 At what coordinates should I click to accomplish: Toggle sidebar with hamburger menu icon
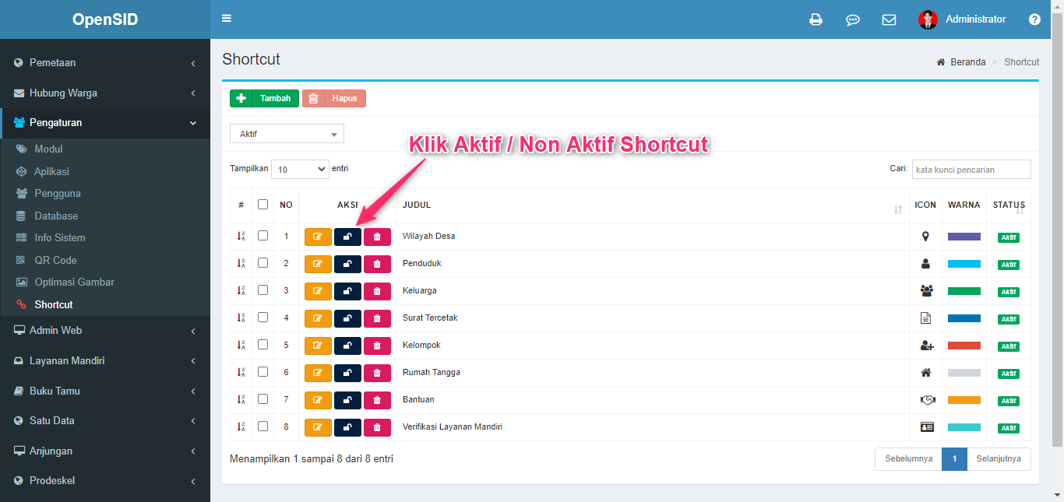227,19
